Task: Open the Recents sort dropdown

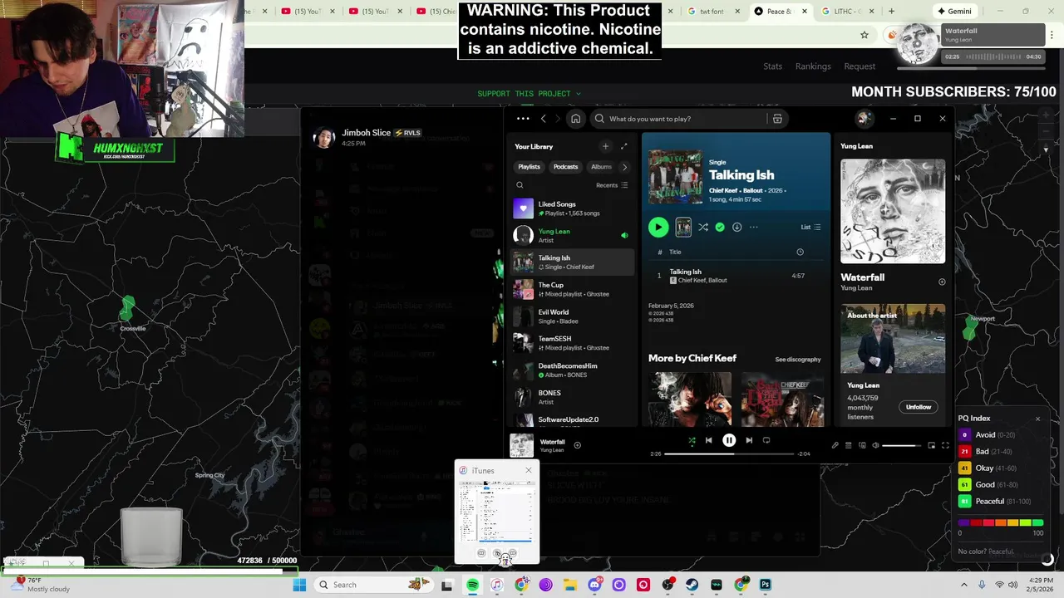Action: point(612,185)
